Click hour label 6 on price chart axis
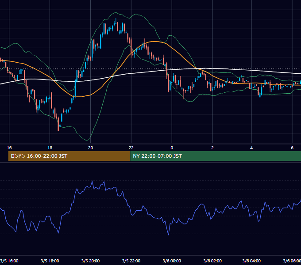 (x=292, y=148)
